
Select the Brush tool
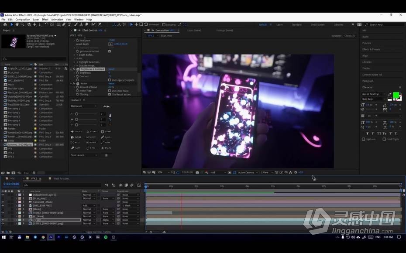[76, 24]
